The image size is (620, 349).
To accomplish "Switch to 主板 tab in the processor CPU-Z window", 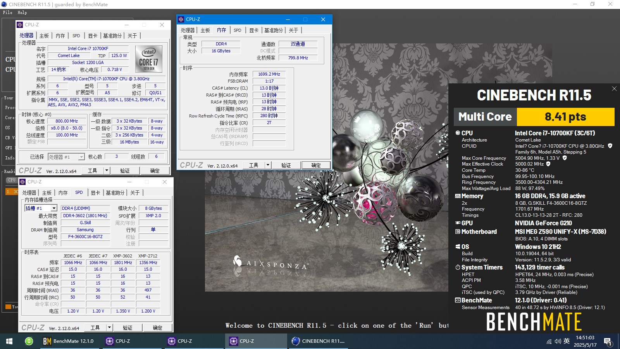I will pos(44,36).
